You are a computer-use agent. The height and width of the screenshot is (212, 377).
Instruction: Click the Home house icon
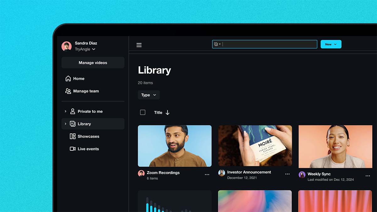pos(68,79)
